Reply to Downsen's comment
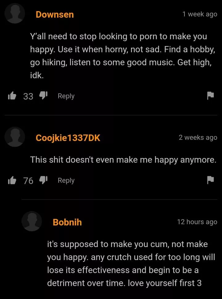This screenshot has width=222, height=299. coord(66,96)
